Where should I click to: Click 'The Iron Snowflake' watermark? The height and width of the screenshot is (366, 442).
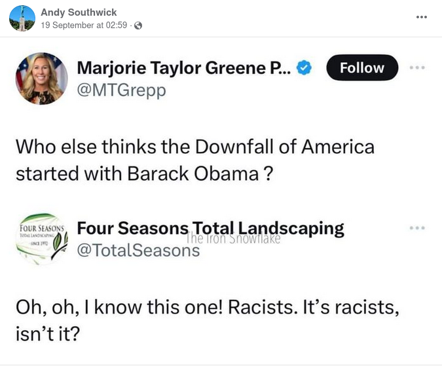pyautogui.click(x=233, y=239)
